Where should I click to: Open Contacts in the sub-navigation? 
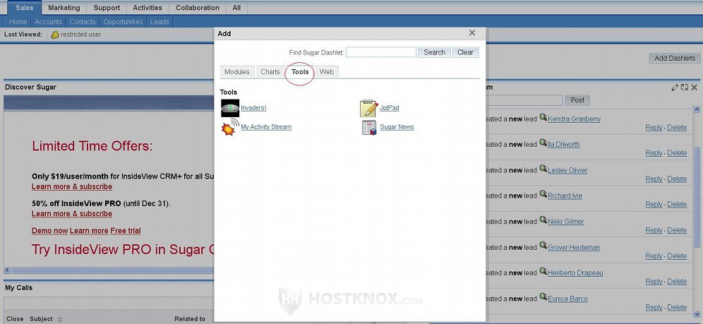(83, 21)
